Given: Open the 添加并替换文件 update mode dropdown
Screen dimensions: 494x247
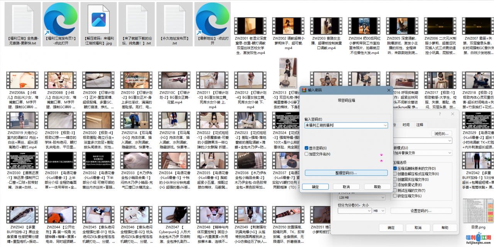Looking at the screenshot, I should pos(450,153).
